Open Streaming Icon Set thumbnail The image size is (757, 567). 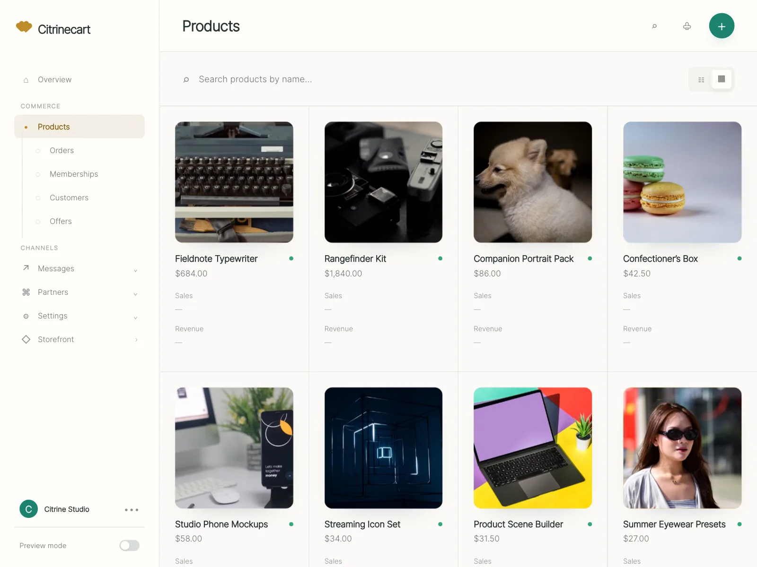tap(383, 448)
